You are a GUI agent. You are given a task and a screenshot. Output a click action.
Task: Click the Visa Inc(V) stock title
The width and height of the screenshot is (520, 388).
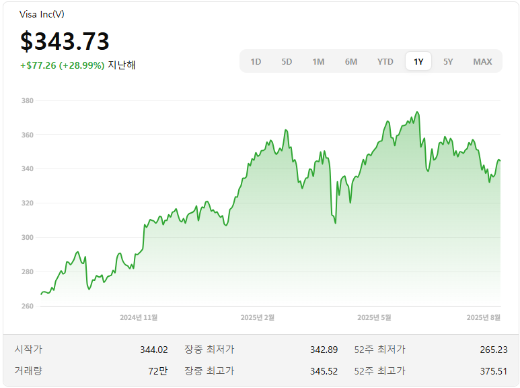pyautogui.click(x=42, y=14)
